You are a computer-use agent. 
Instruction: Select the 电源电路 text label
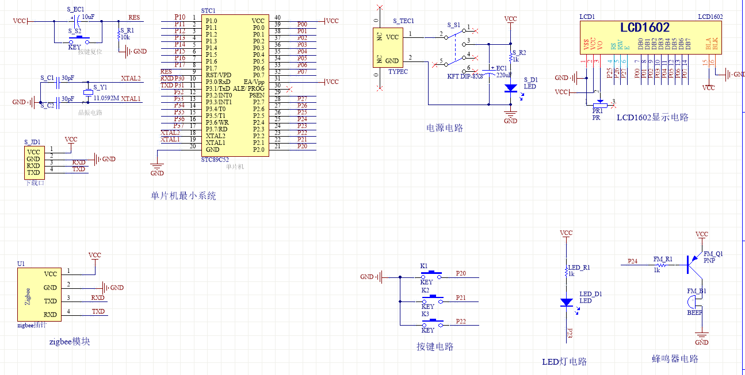444,128
